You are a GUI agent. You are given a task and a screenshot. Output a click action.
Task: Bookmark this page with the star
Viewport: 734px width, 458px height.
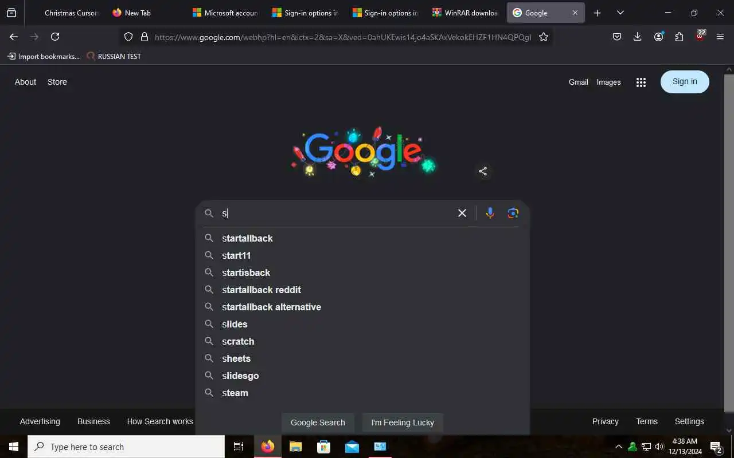[544, 37]
